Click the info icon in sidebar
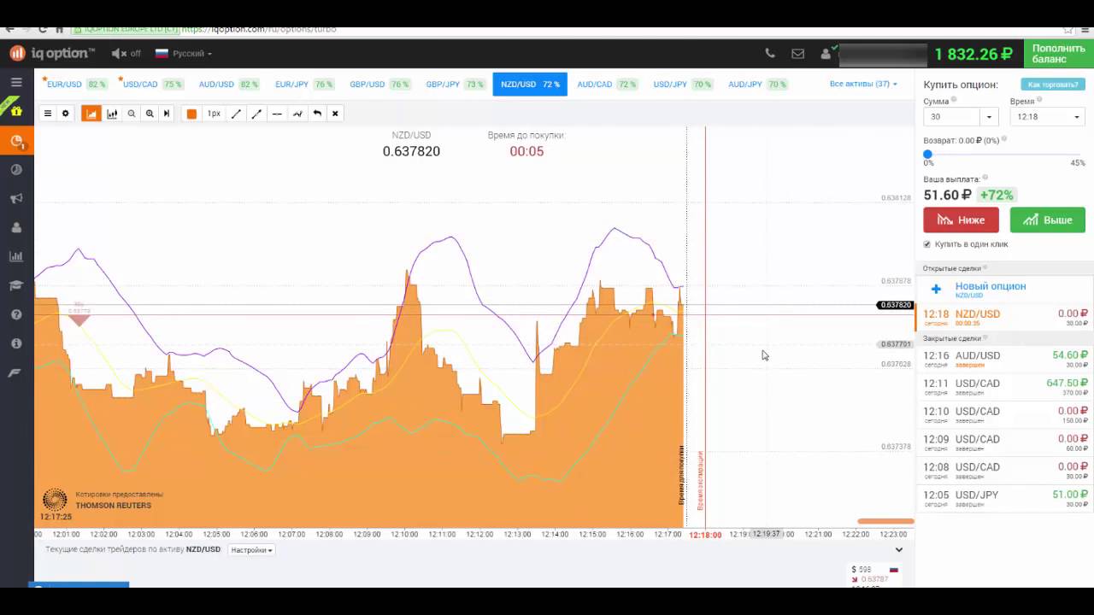This screenshot has height=615, width=1094. (16, 343)
